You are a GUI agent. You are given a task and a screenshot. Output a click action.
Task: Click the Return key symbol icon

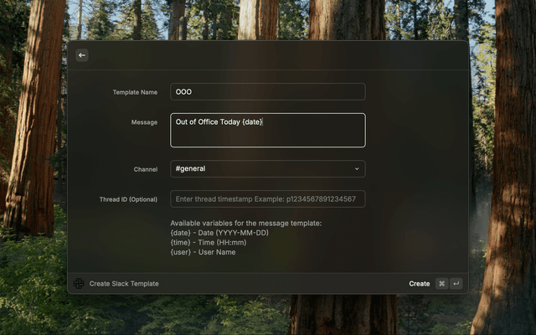tap(456, 284)
